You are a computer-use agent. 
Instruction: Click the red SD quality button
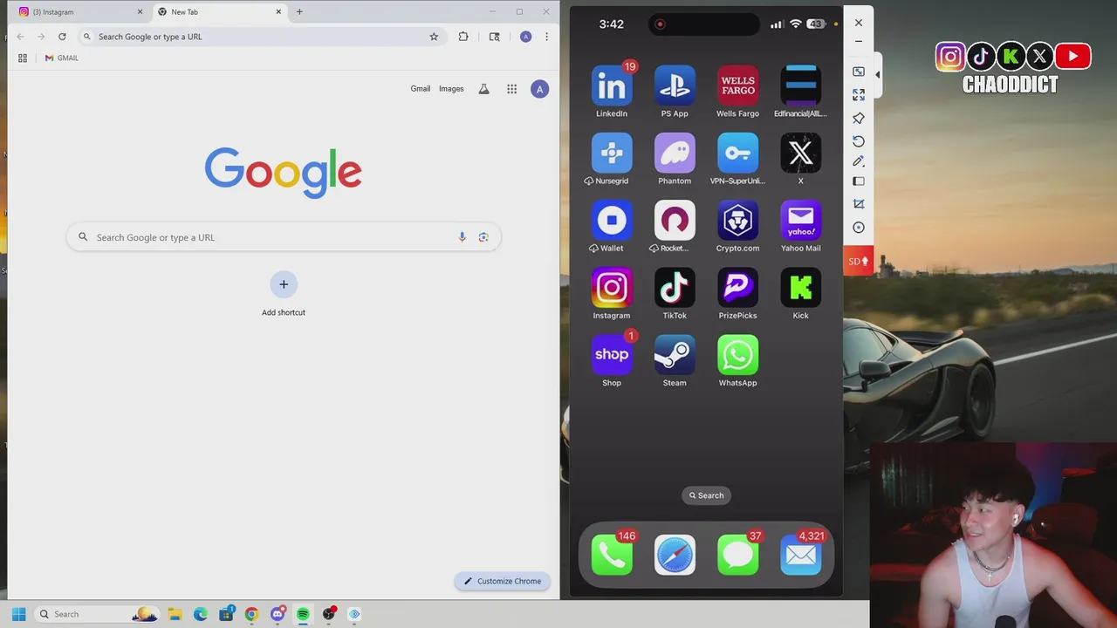click(859, 262)
